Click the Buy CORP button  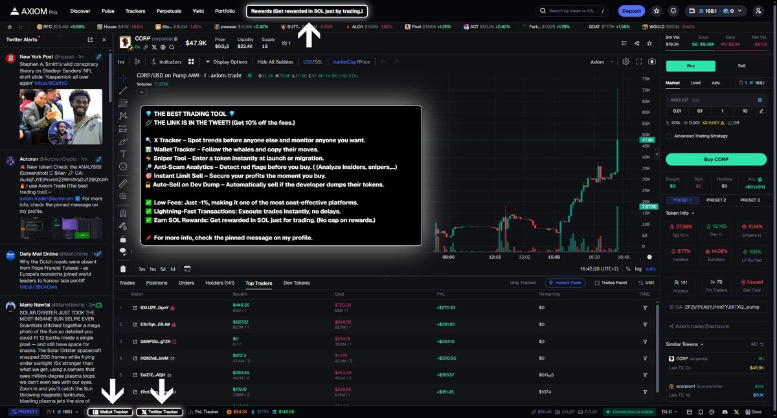click(716, 159)
